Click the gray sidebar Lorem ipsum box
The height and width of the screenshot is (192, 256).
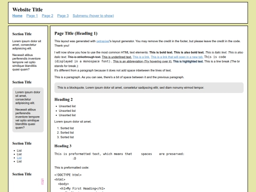28,110
